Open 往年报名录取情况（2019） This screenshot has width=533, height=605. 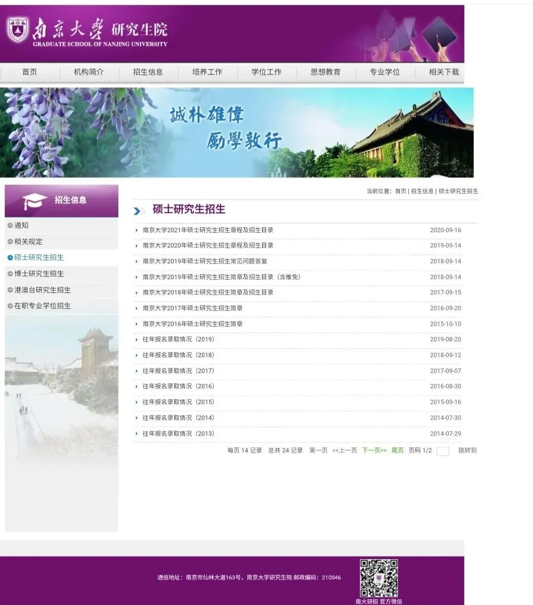click(x=179, y=339)
